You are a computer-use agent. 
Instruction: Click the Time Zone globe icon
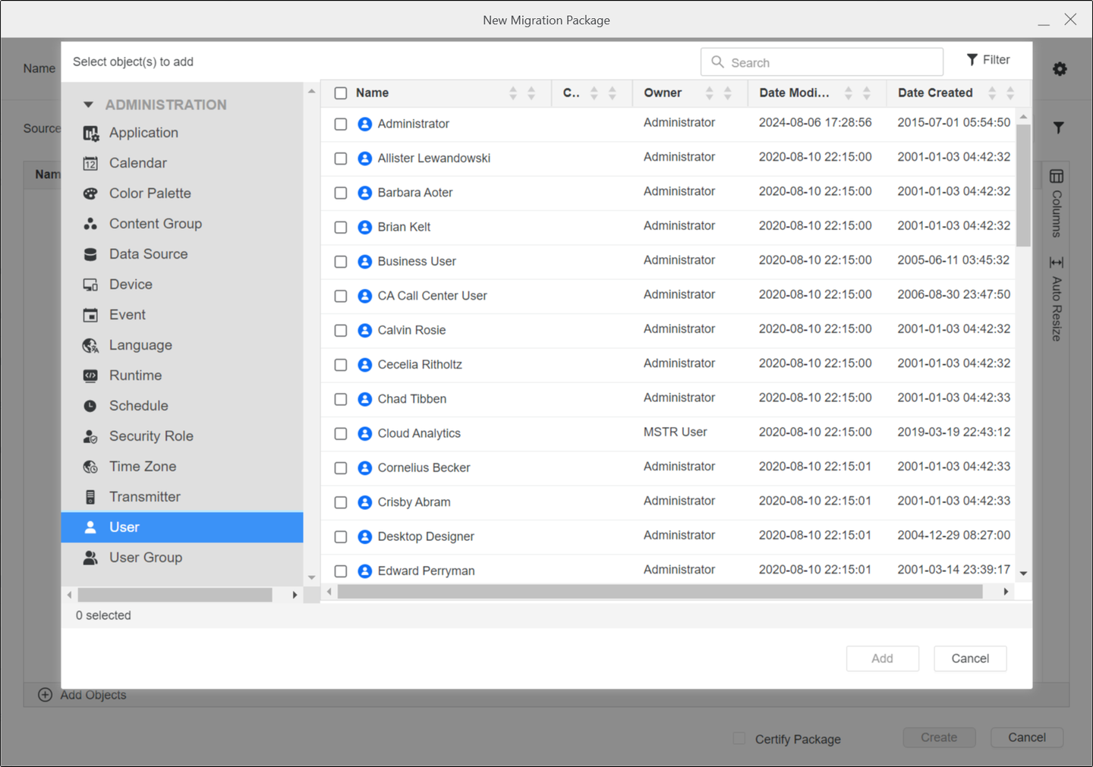pyautogui.click(x=90, y=467)
